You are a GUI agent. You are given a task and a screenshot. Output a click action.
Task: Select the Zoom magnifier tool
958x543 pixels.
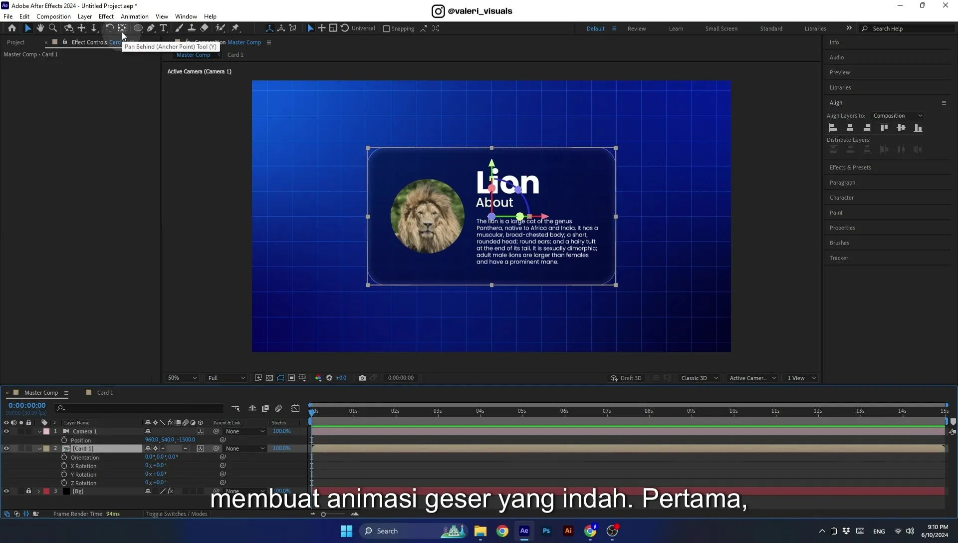53,28
